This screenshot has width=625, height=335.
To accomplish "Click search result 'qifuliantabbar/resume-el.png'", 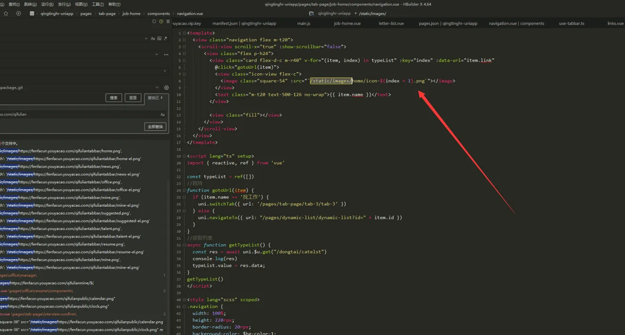I will 72,252.
